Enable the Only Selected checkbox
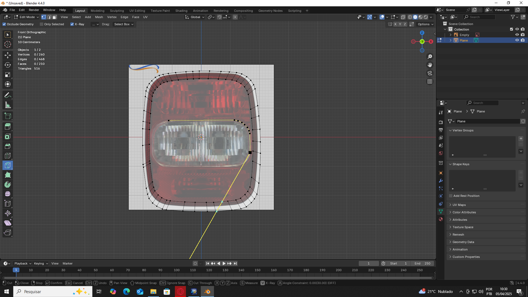Screen dimensions: 528x297 42,24
